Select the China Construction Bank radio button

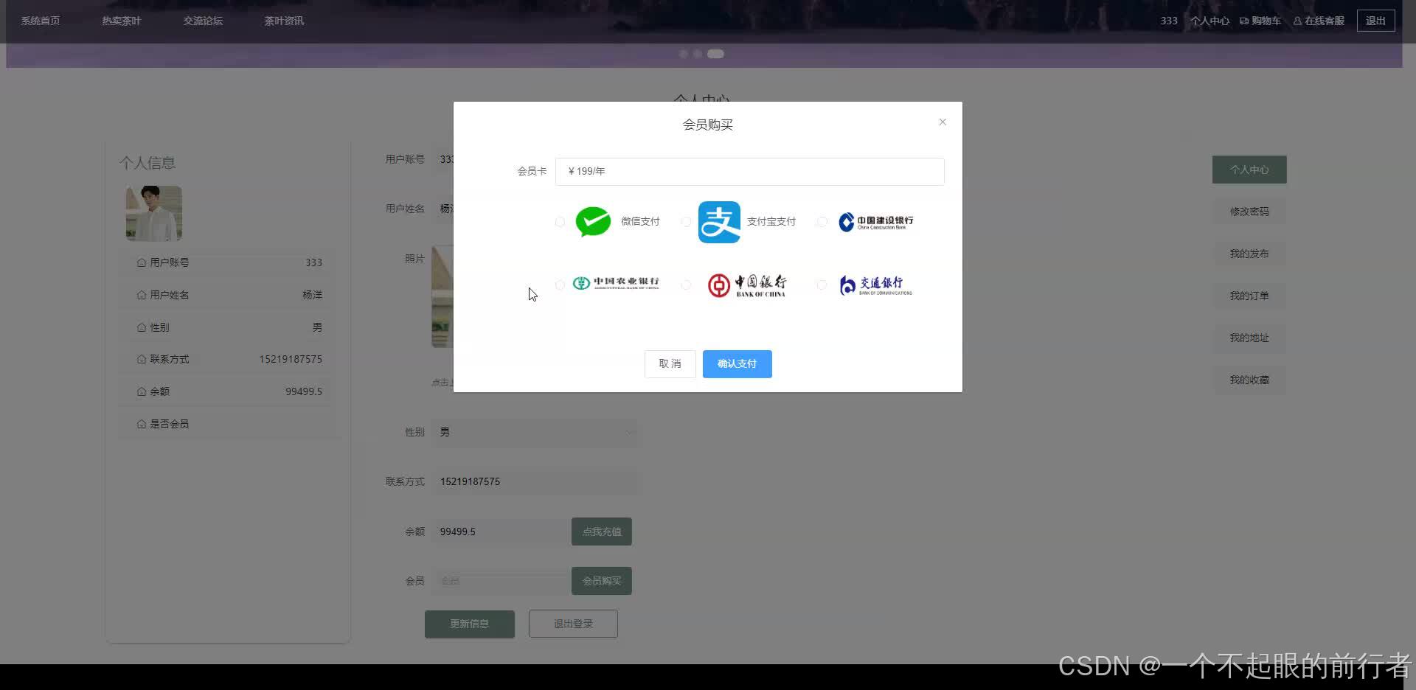(x=822, y=222)
